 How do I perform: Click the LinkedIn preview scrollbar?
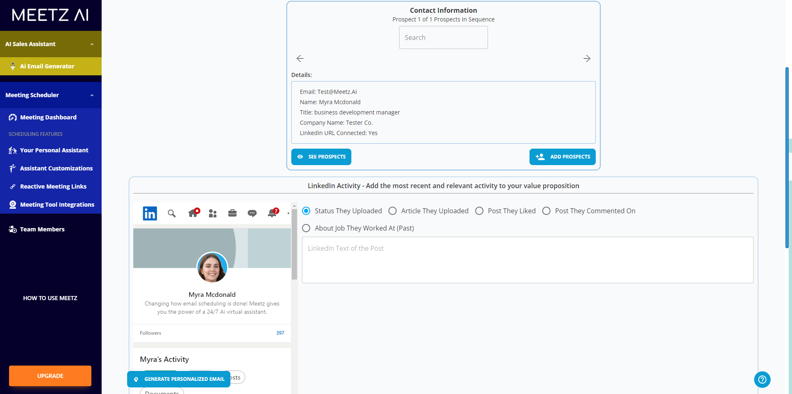coord(294,245)
